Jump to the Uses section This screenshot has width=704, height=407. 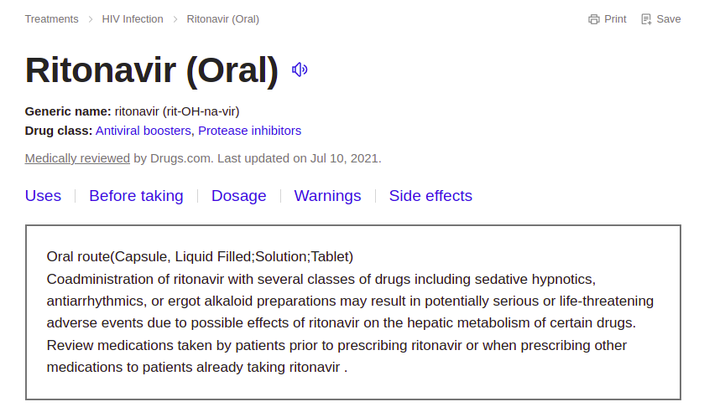coord(43,196)
